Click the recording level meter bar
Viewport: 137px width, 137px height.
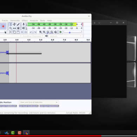point(55,24)
